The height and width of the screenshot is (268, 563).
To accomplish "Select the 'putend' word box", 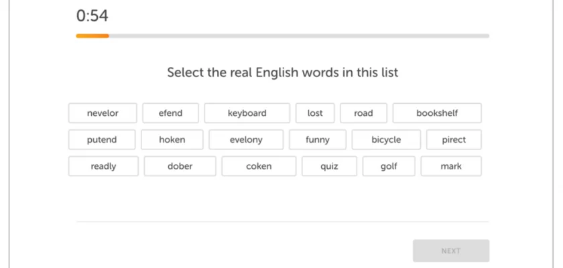I will click(x=102, y=140).
